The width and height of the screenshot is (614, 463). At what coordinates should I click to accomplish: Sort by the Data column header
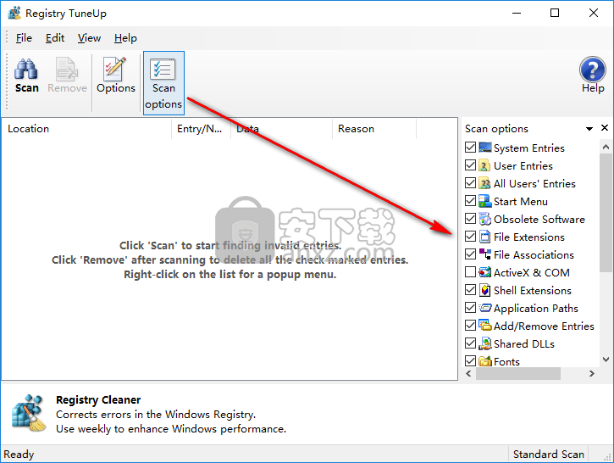281,129
